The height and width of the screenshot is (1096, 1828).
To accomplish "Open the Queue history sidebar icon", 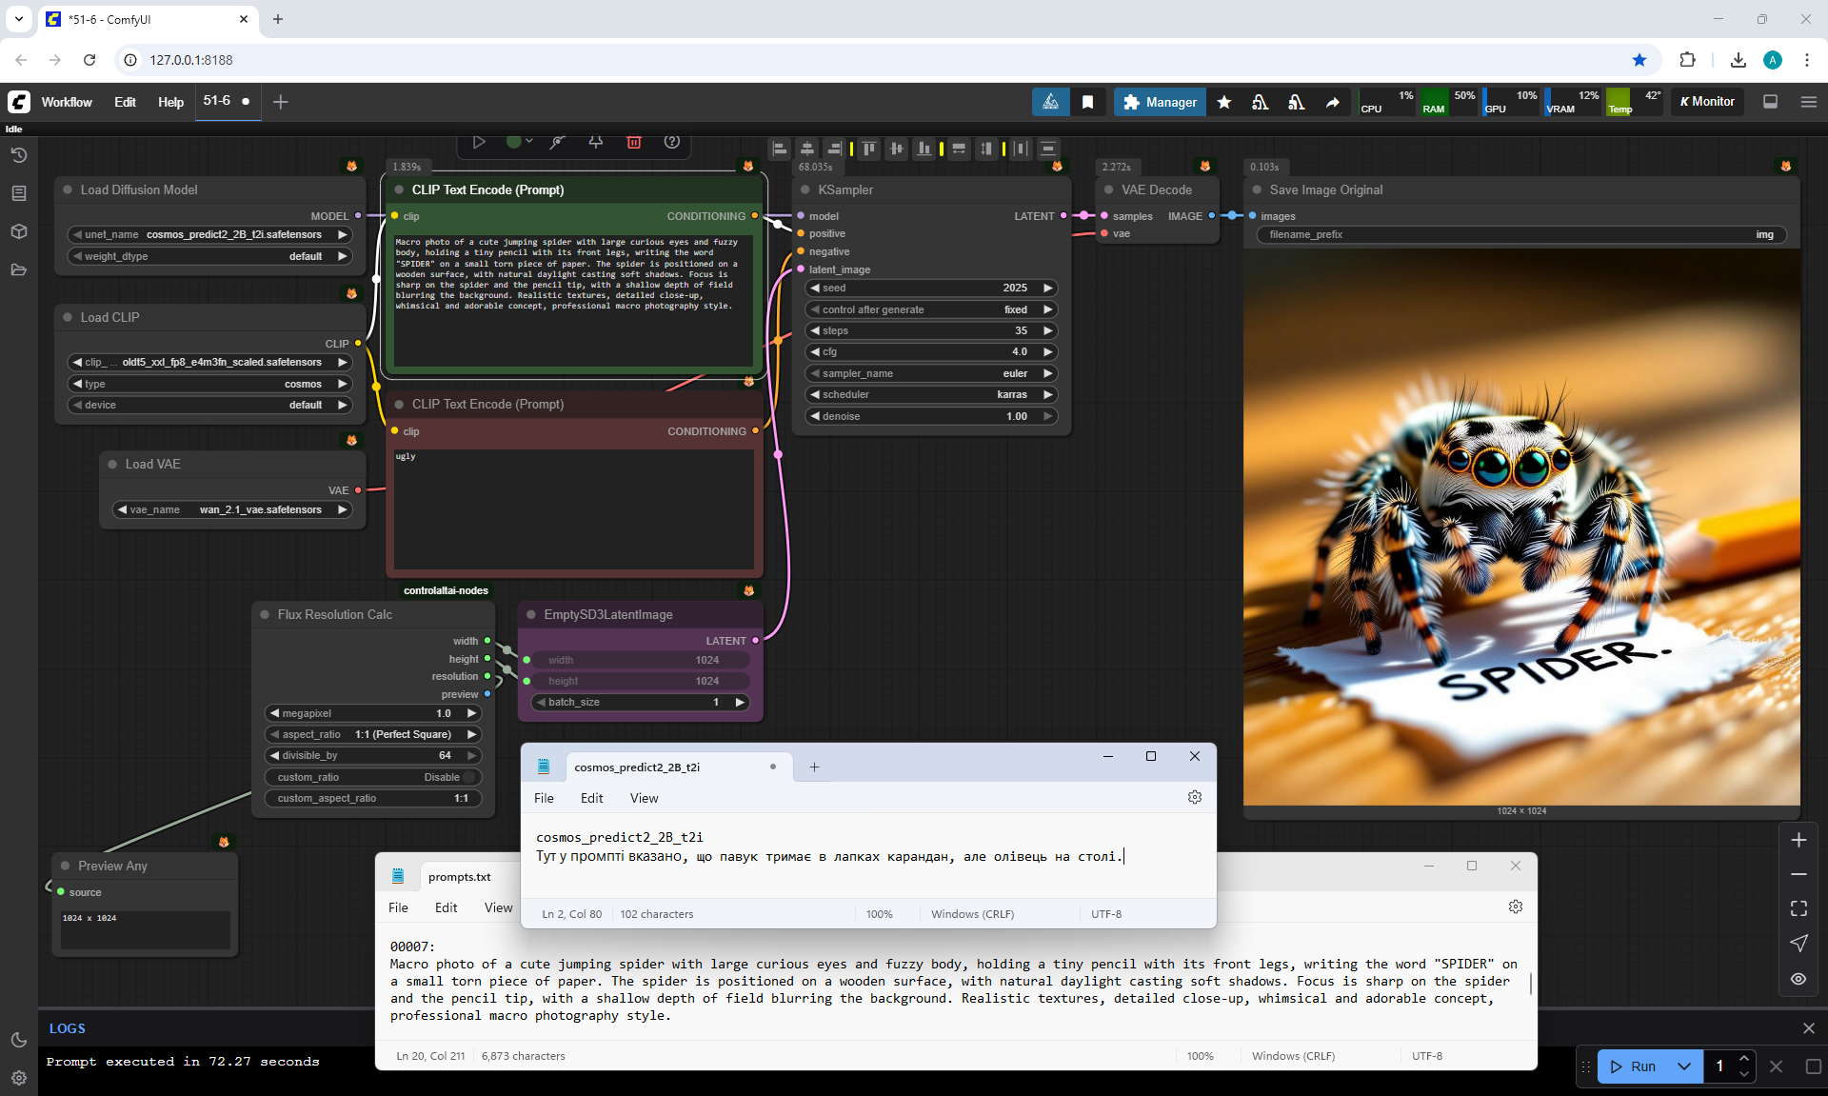I will (x=18, y=155).
